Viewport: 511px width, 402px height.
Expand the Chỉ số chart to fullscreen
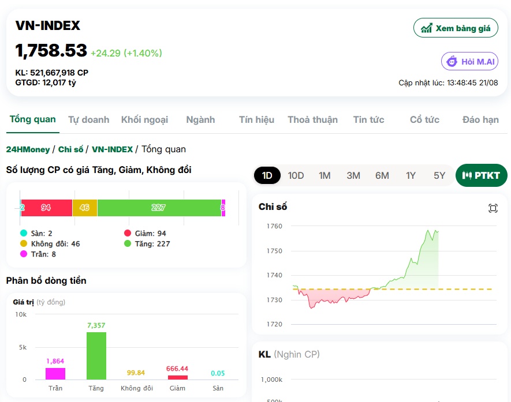[493, 208]
